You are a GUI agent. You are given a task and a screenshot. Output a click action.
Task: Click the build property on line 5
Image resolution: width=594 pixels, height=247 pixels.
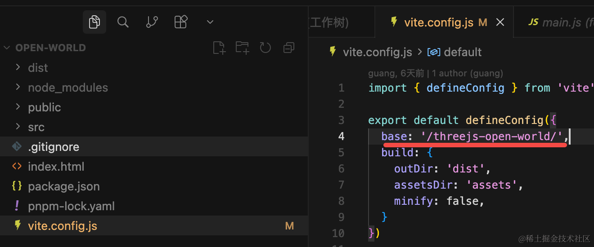397,152
